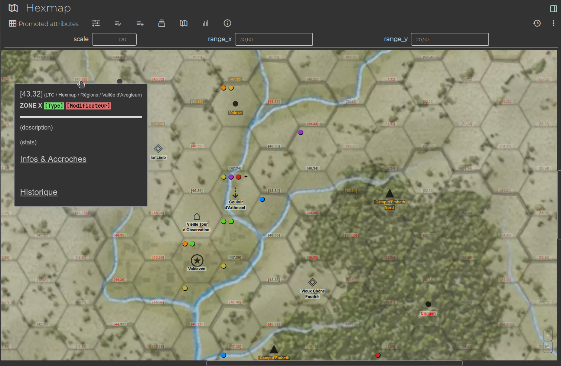Click the Uringen red label
Viewport: 561px width, 366px height.
coord(428,313)
